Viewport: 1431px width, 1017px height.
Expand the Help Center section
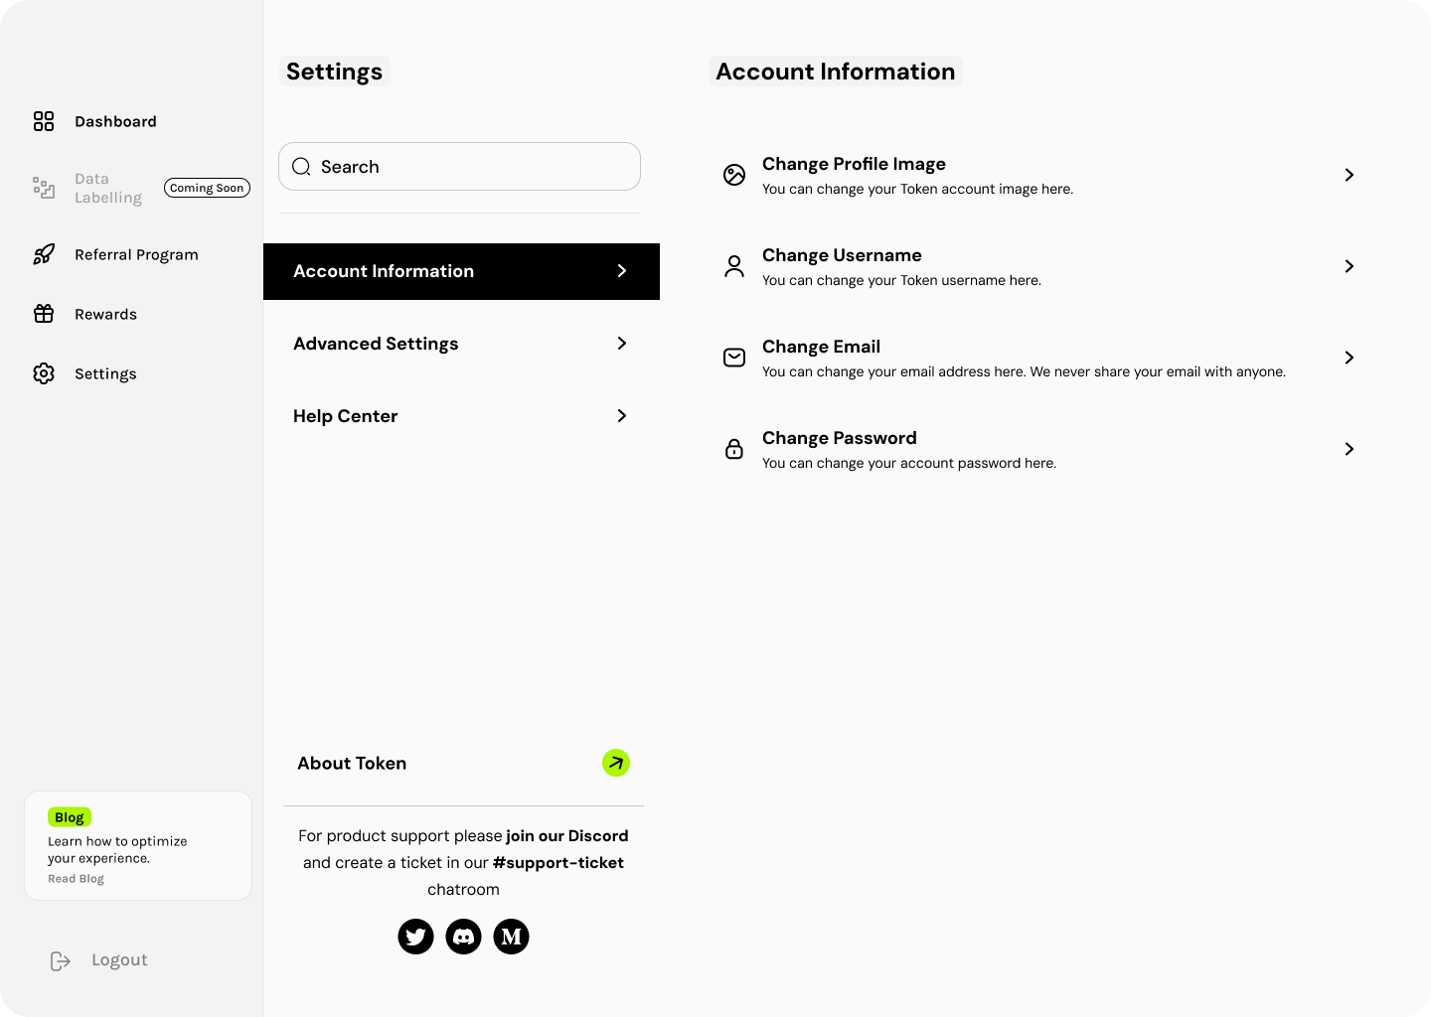(x=346, y=416)
